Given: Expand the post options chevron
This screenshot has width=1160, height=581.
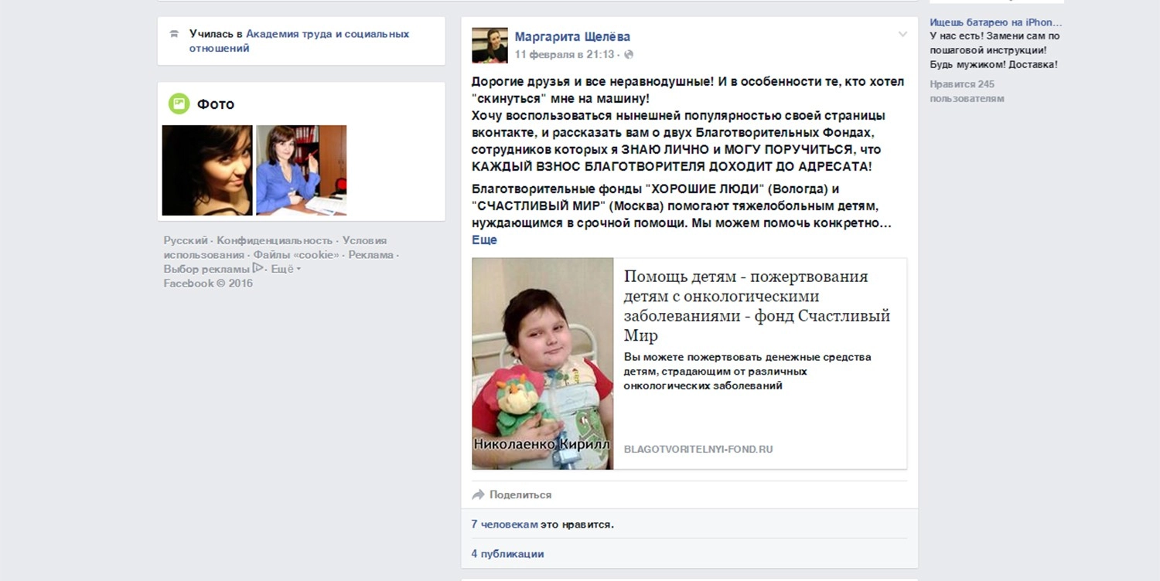Looking at the screenshot, I should (902, 35).
